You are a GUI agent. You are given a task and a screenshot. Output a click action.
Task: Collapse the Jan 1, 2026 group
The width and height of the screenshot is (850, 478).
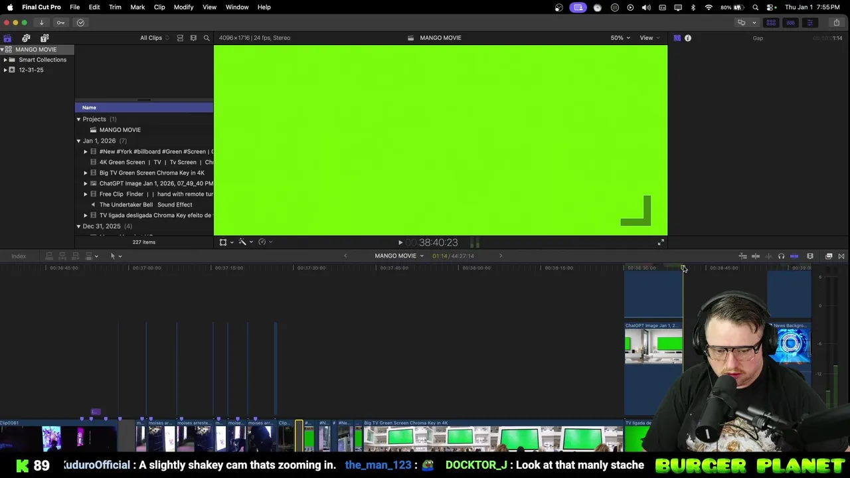pyautogui.click(x=78, y=141)
